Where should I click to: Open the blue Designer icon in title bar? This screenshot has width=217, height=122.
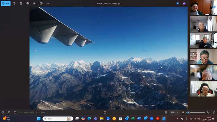[178, 3]
